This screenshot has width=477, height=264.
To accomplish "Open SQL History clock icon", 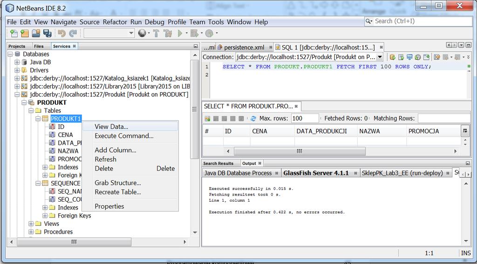I will (418, 57).
